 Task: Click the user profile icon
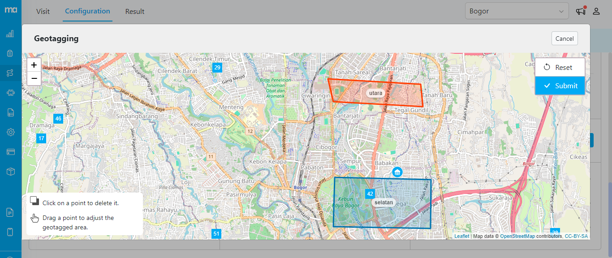tap(596, 11)
